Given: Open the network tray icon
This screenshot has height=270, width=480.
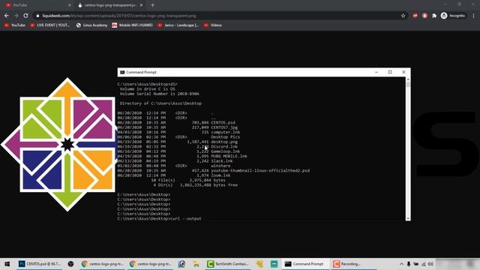Looking at the screenshot, I should point(423,264).
